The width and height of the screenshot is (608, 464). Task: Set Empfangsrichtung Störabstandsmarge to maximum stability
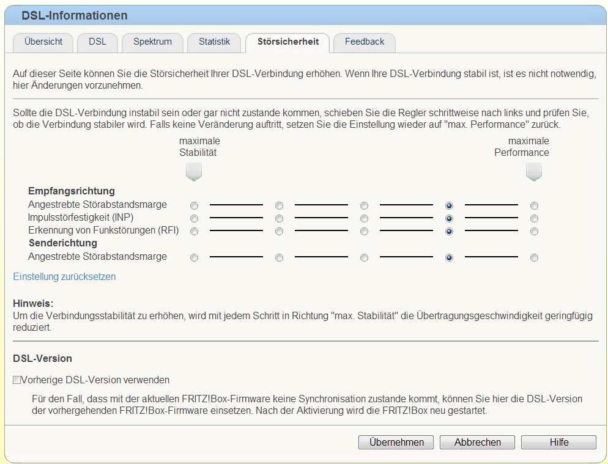coord(195,205)
